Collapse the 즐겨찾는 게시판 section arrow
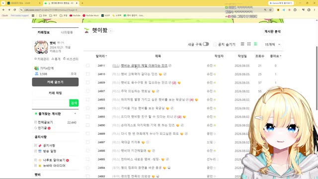Viewport: 318px width, 179px height. pyautogui.click(x=75, y=114)
